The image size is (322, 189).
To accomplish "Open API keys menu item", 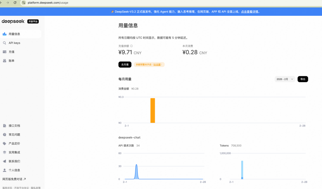I will click(21, 43).
